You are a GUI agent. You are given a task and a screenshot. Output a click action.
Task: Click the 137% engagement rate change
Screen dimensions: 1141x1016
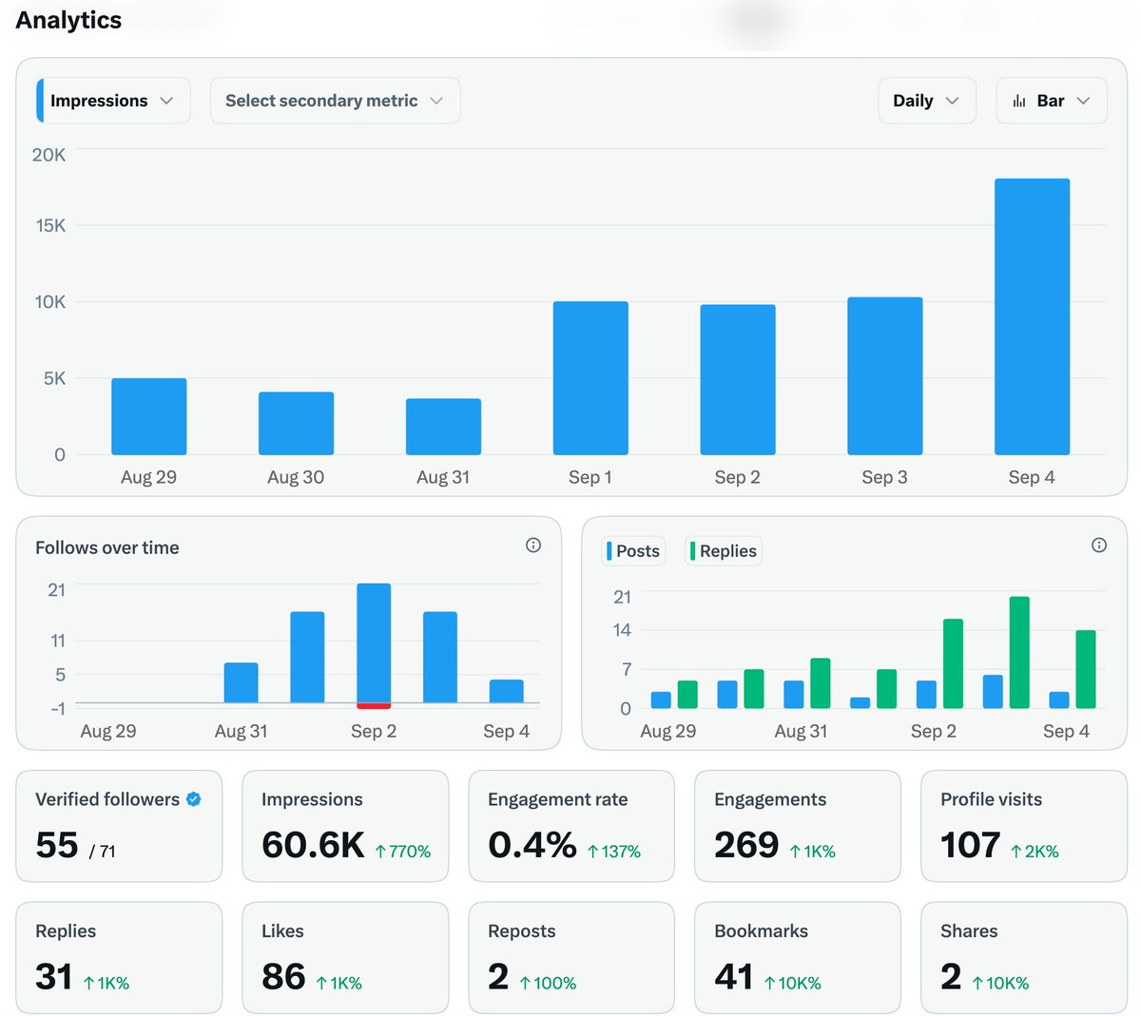[614, 852]
